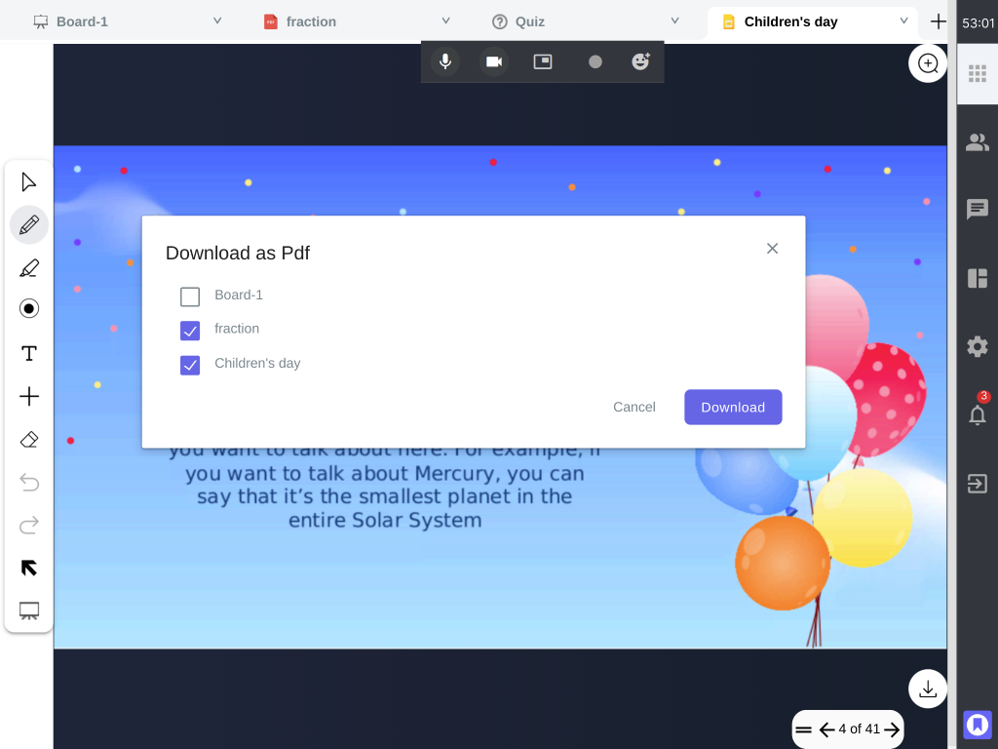Select the highlighter tool
The height and width of the screenshot is (749, 998).
tap(29, 268)
